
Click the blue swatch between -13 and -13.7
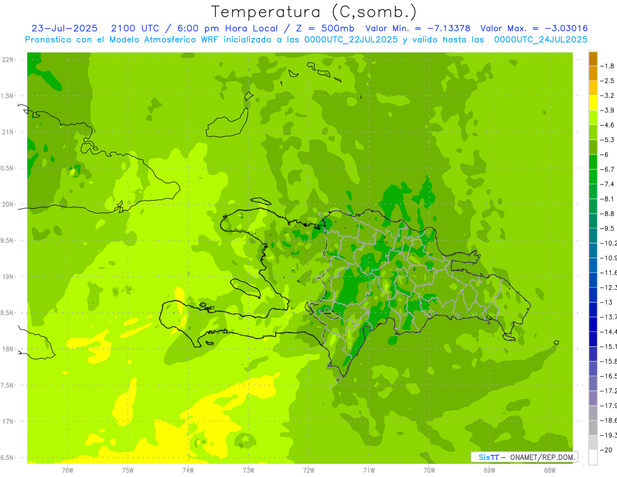click(x=593, y=309)
